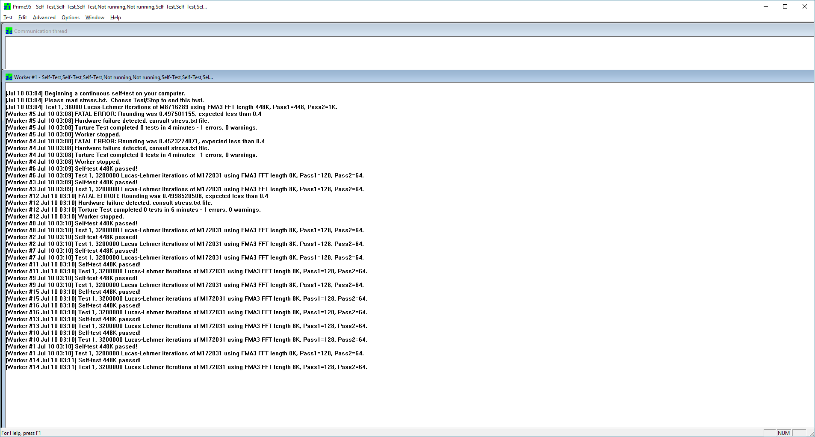Image resolution: width=815 pixels, height=437 pixels.
Task: Click Worker #4 'Rounding was 0.4523274071' error line
Action: 135,141
